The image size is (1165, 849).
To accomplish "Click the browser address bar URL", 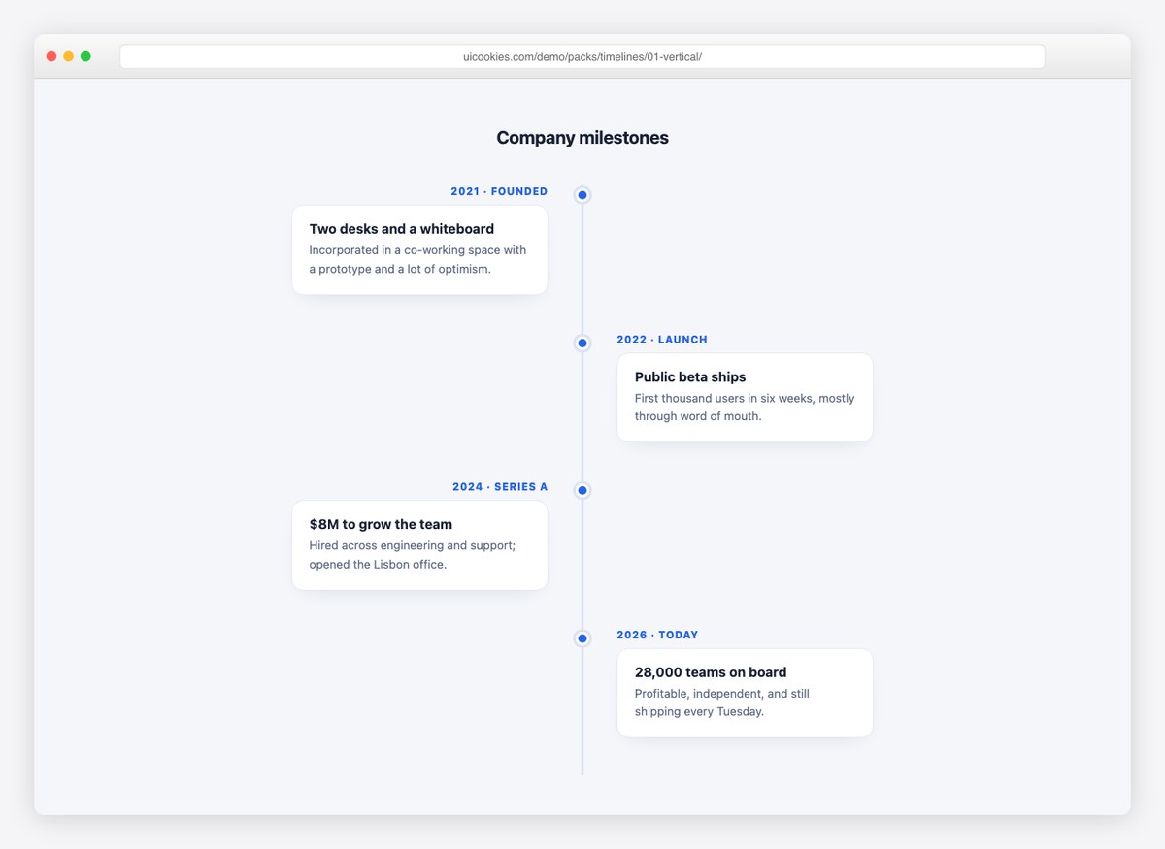I will [x=582, y=56].
